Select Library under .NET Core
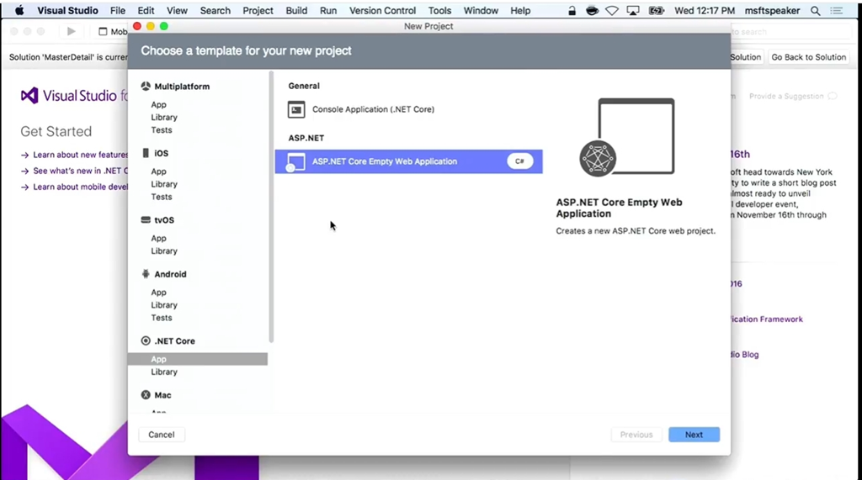862x480 pixels. (164, 372)
